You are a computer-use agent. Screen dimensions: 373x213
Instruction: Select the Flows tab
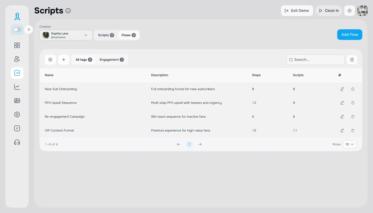pos(128,35)
